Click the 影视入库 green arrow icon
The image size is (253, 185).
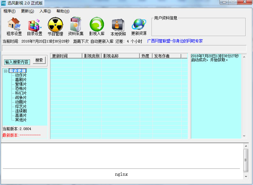(97, 26)
